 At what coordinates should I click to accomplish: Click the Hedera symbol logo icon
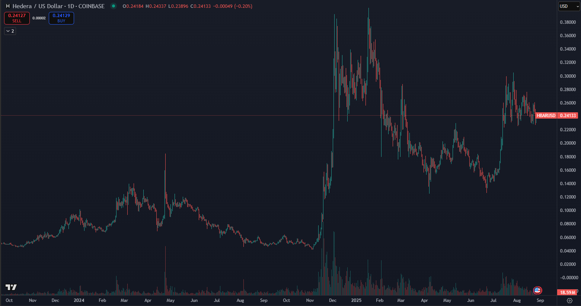pos(7,6)
